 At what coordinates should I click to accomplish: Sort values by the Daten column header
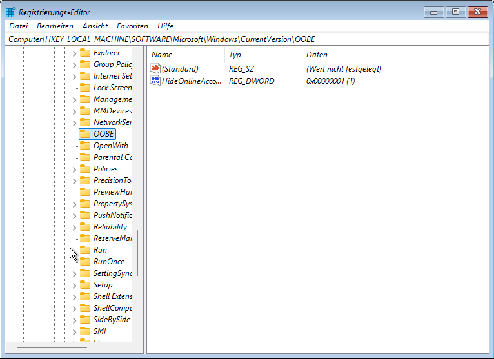(395, 55)
